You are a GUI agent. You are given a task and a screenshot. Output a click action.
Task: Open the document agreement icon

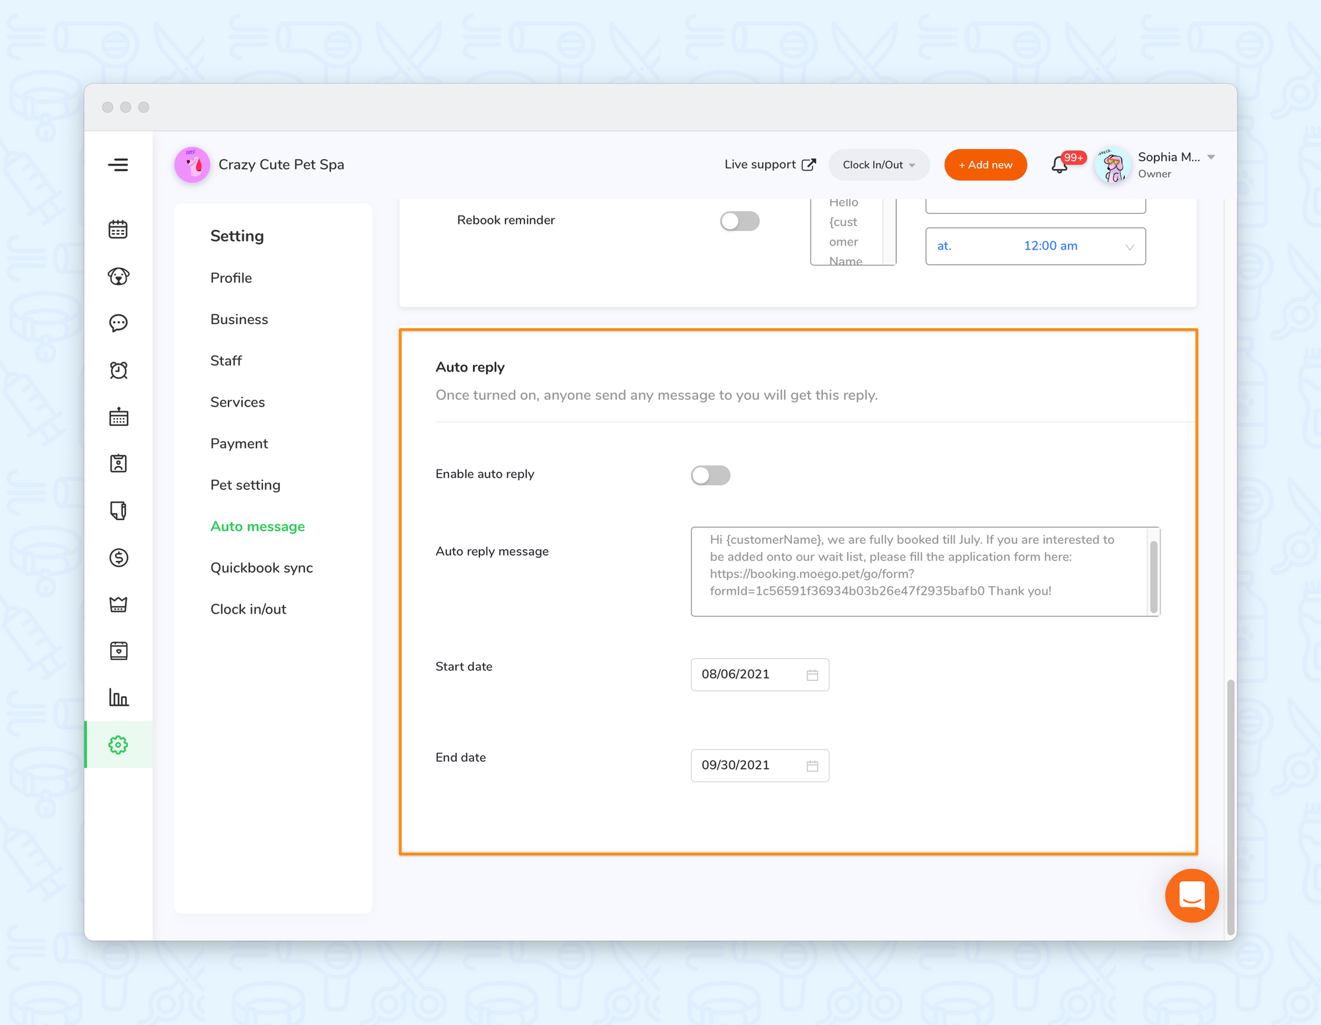point(118,510)
